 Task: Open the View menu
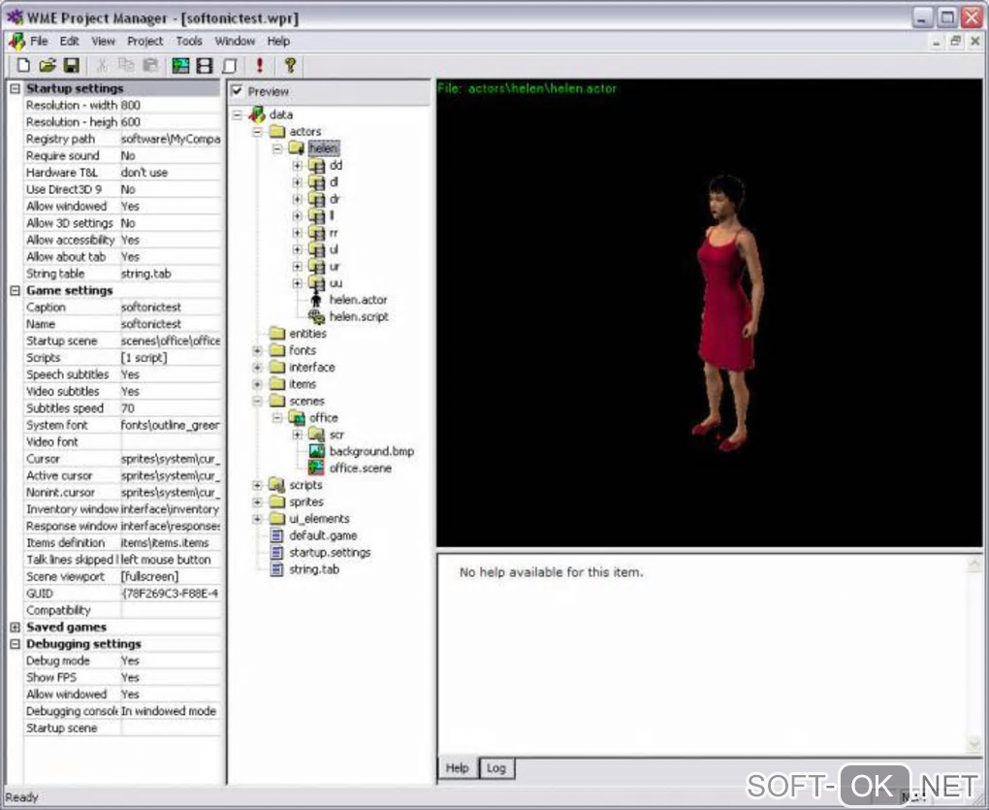(x=104, y=41)
